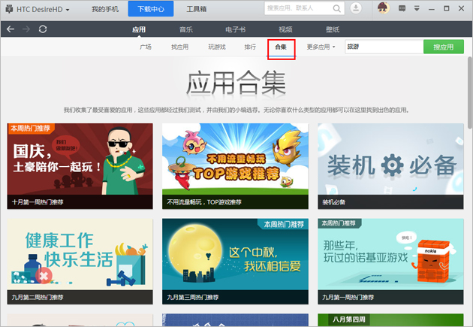Open the 工具箱 tab
Image resolution: width=473 pixels, height=327 pixels.
197,9
